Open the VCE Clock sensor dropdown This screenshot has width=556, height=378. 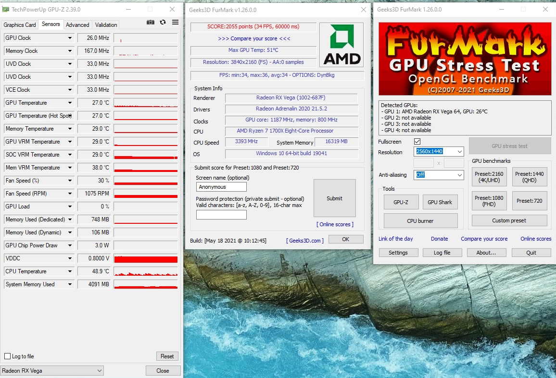70,90
